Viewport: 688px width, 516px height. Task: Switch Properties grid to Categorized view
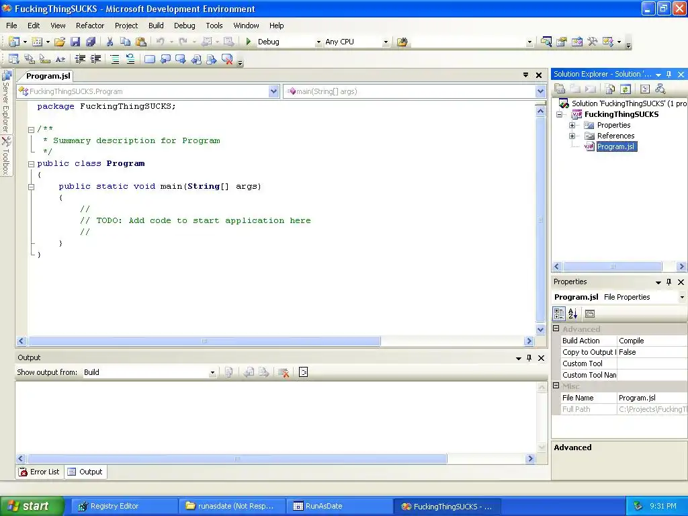559,314
